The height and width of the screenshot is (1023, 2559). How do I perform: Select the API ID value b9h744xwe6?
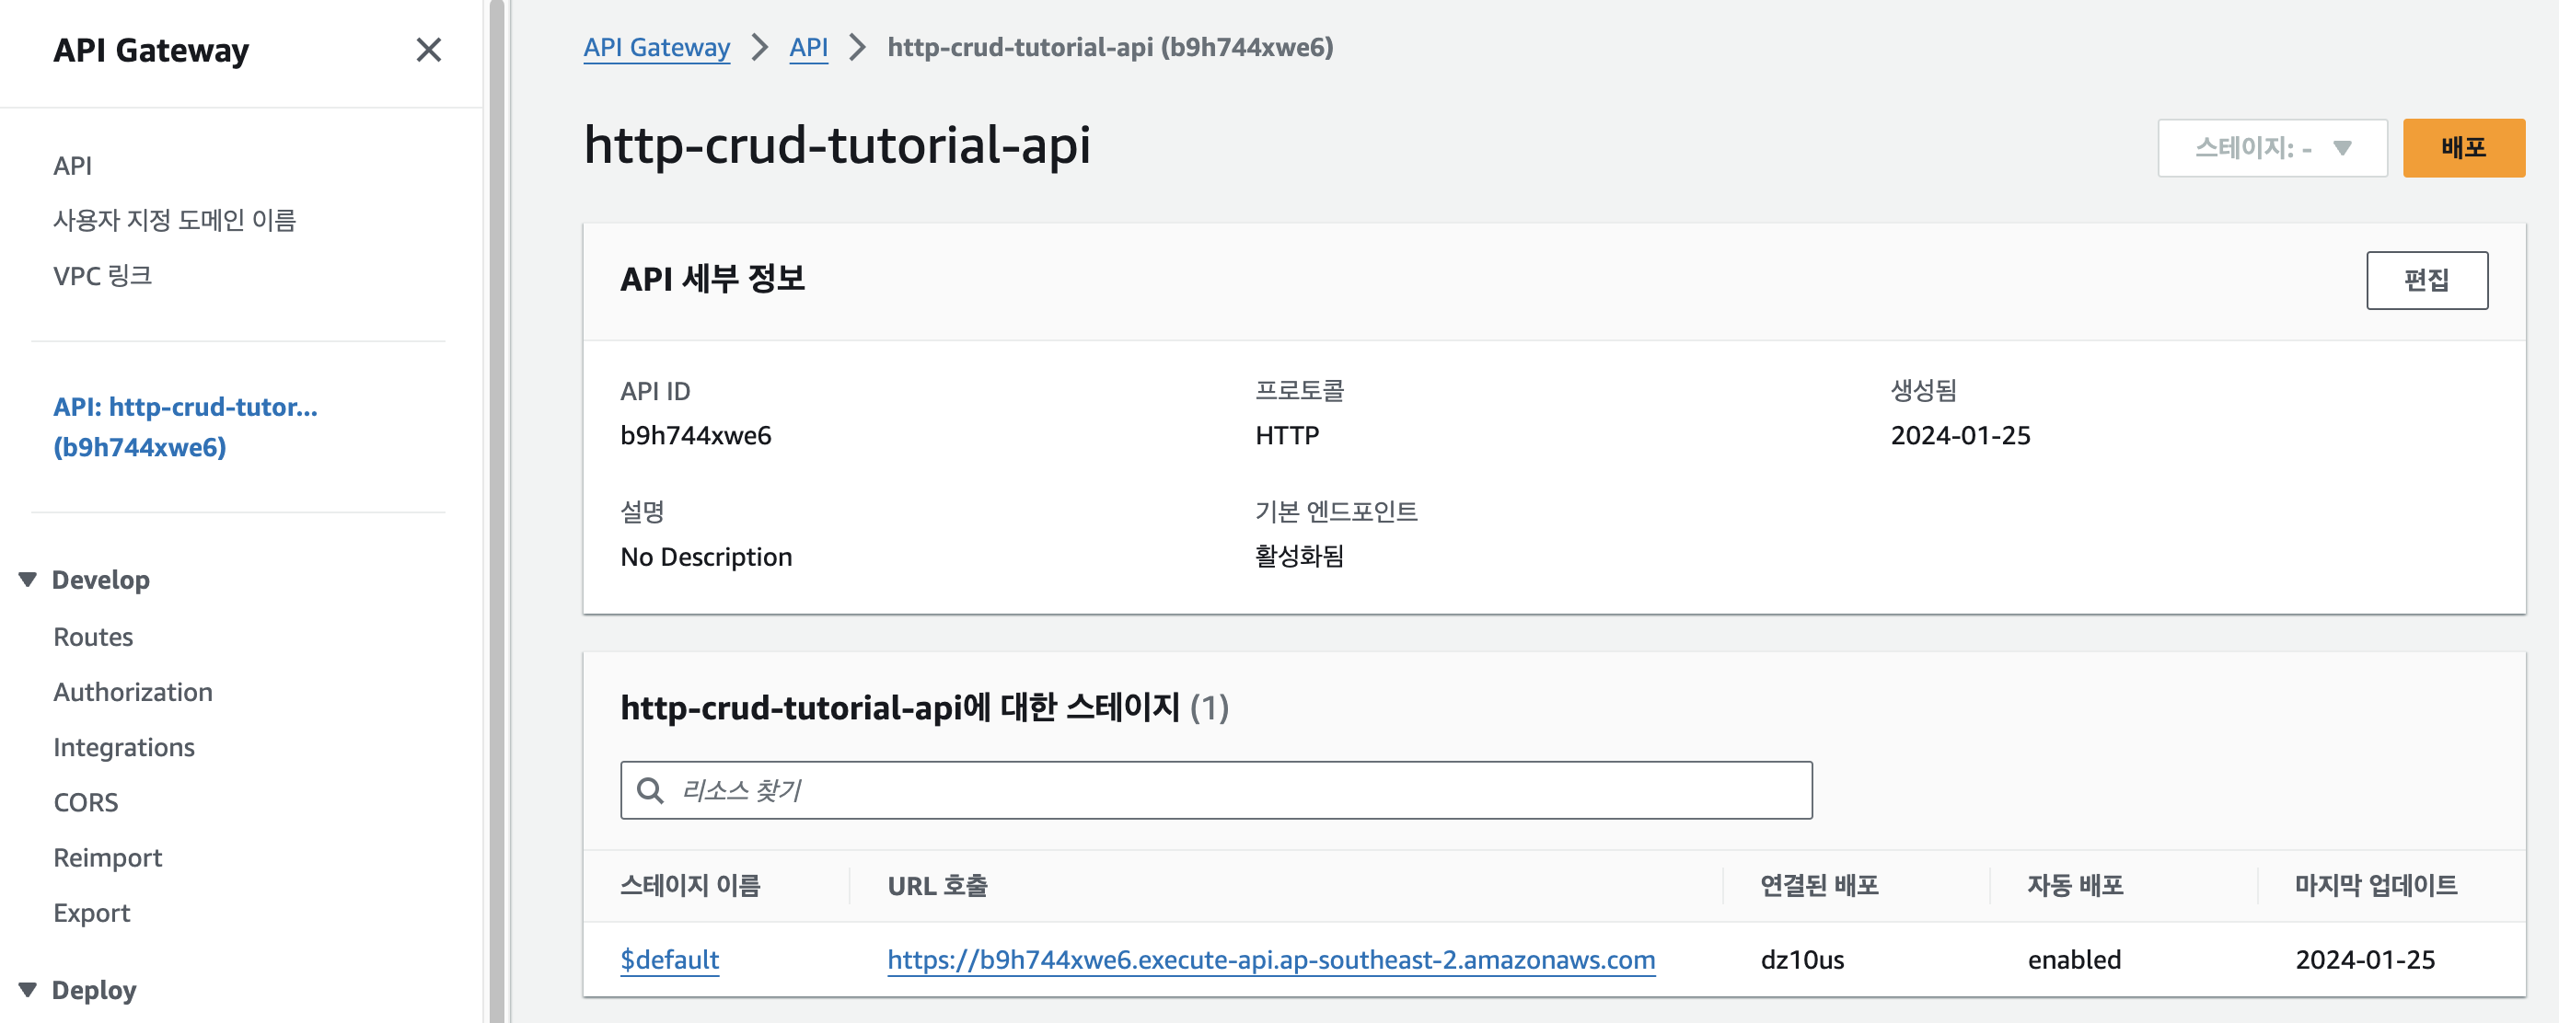[695, 435]
